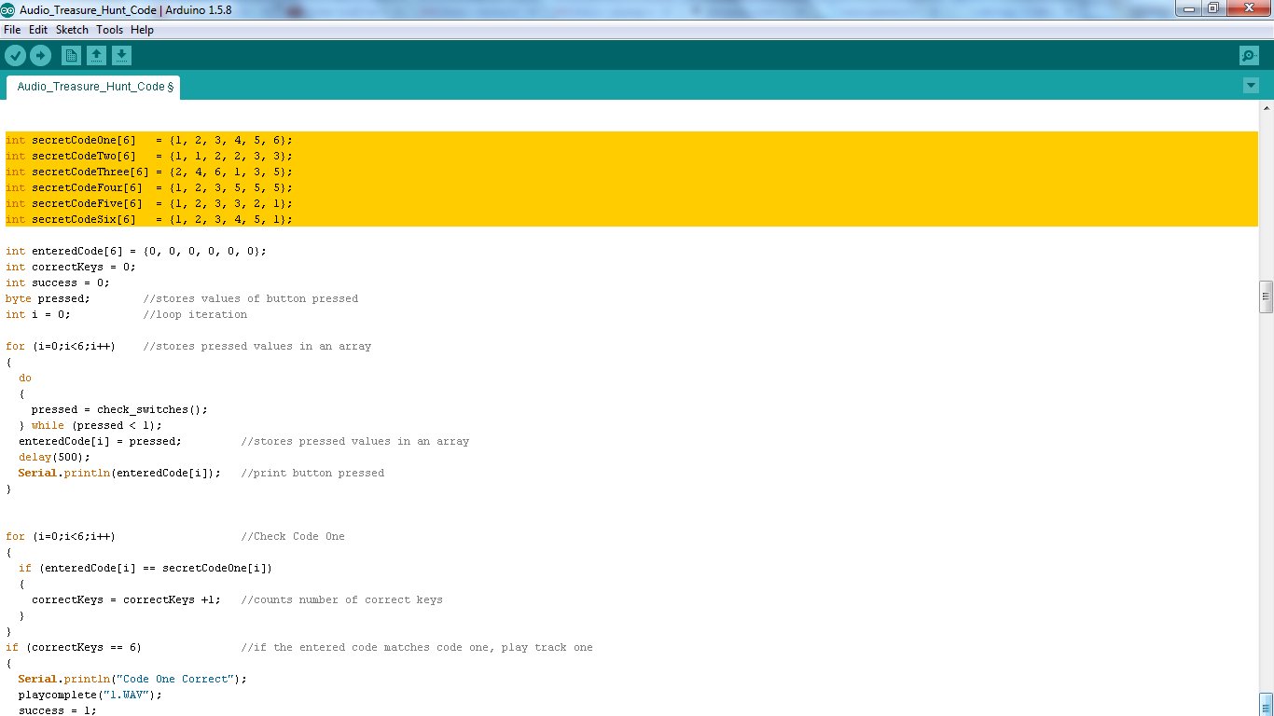
Task: Click the '//counts number of correct keys' comment
Action: point(342,599)
